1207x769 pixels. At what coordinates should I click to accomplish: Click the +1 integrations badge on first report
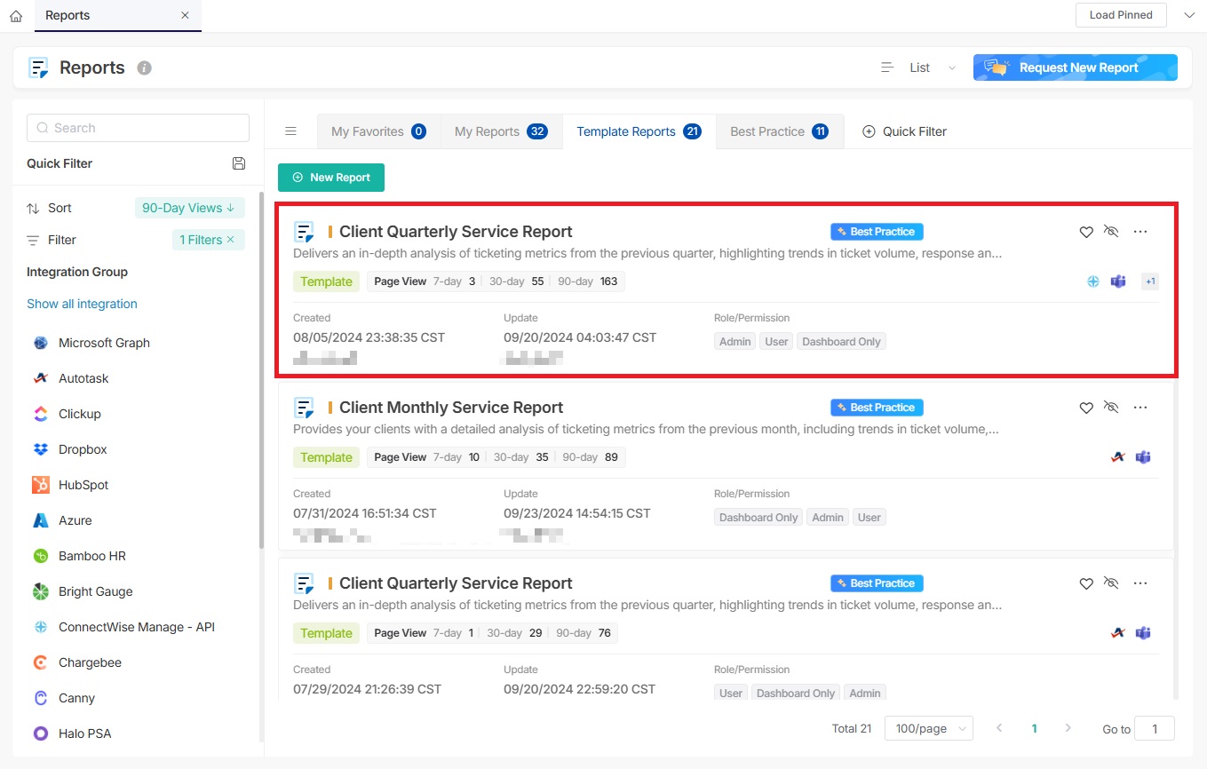[1149, 281]
